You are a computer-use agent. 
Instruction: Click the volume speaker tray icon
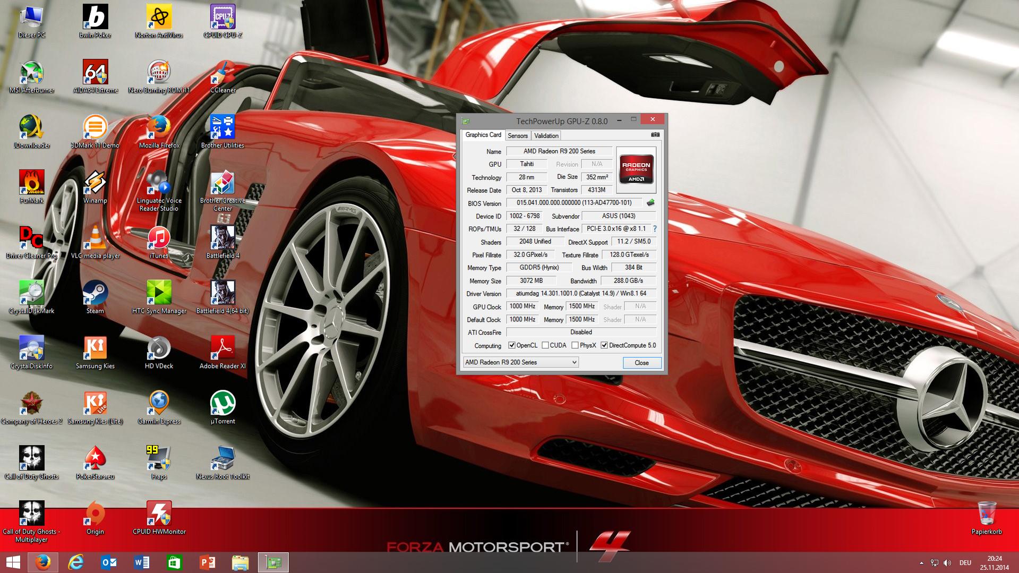947,563
